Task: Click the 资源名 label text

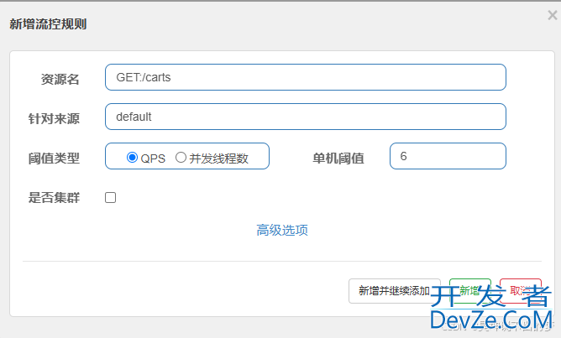Action: (60, 80)
